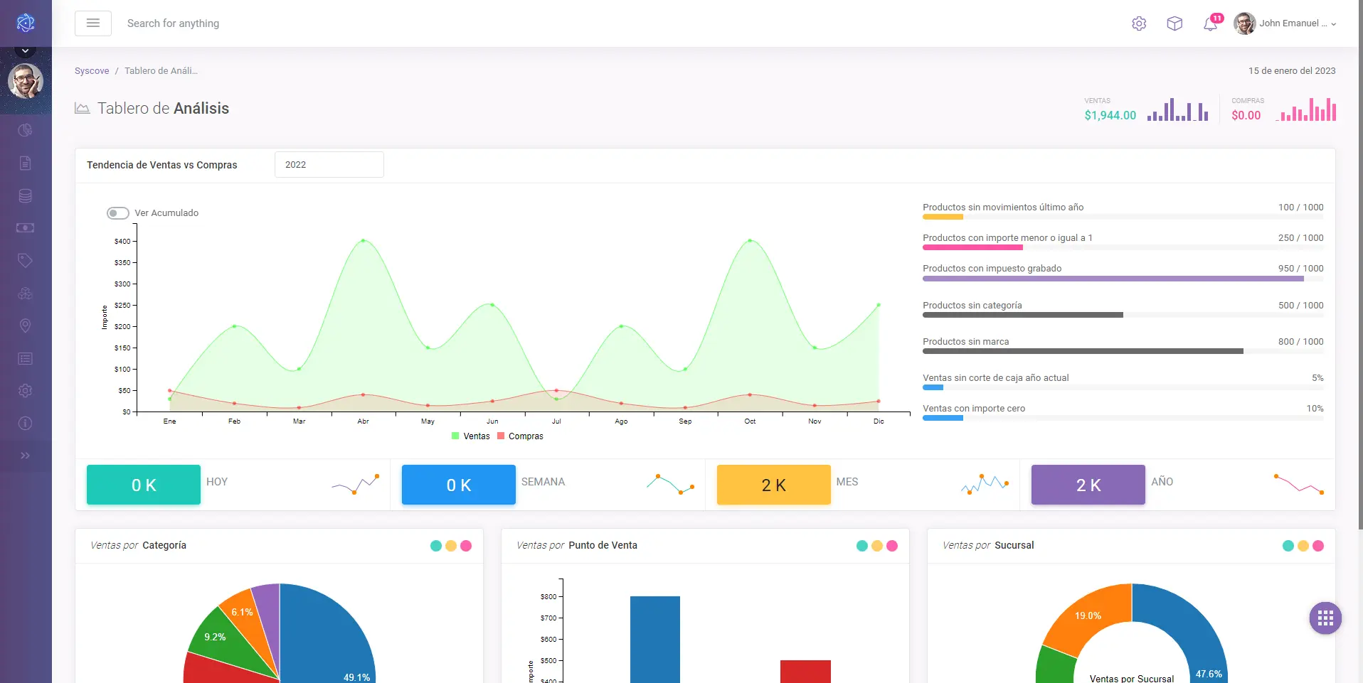The image size is (1363, 683).
Task: Open the money bill sidebar icon
Action: 25,228
